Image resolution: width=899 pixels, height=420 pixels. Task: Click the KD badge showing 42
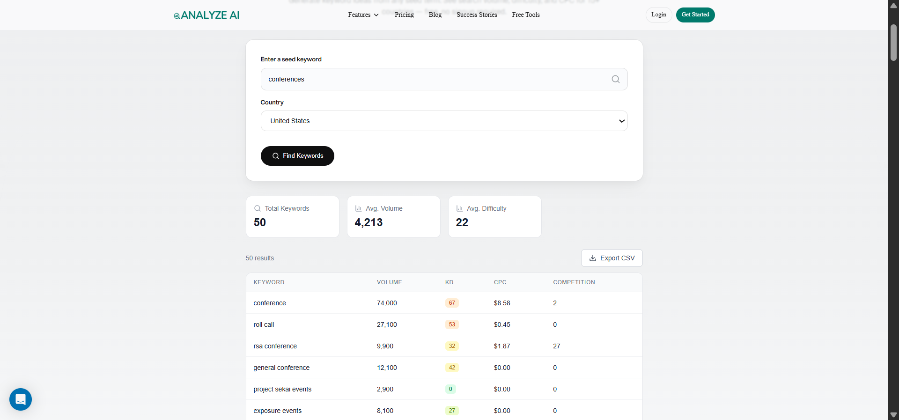tap(452, 368)
